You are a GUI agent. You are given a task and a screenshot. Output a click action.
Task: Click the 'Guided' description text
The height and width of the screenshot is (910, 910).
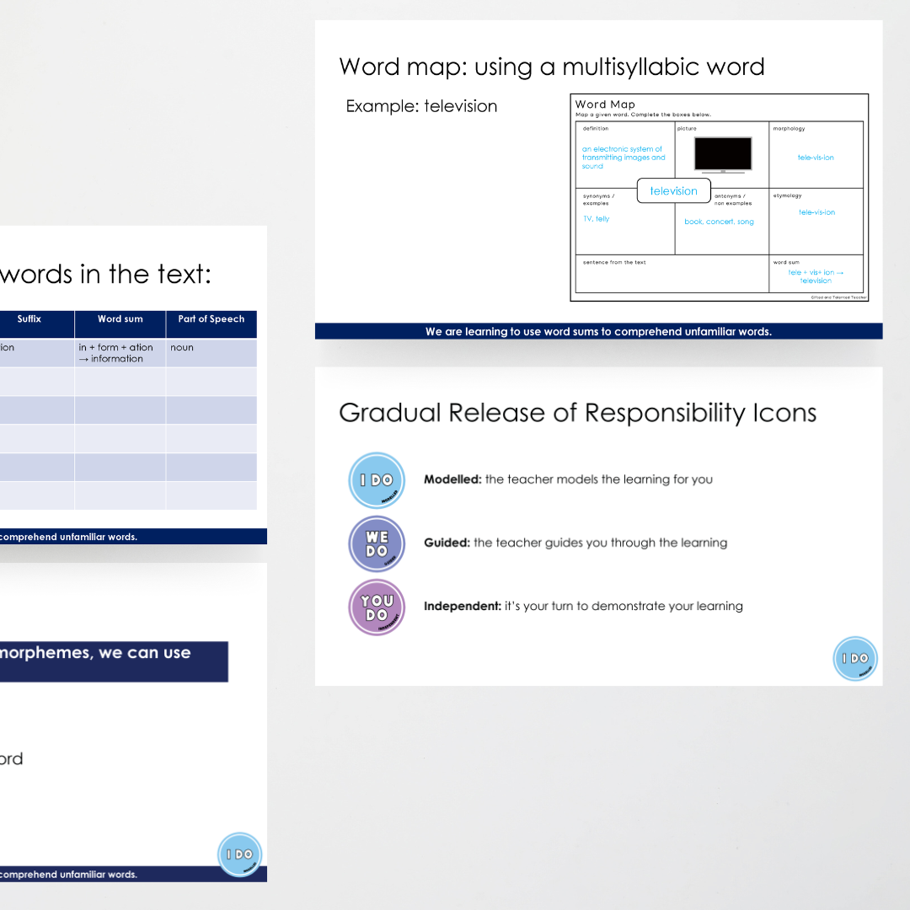click(575, 543)
